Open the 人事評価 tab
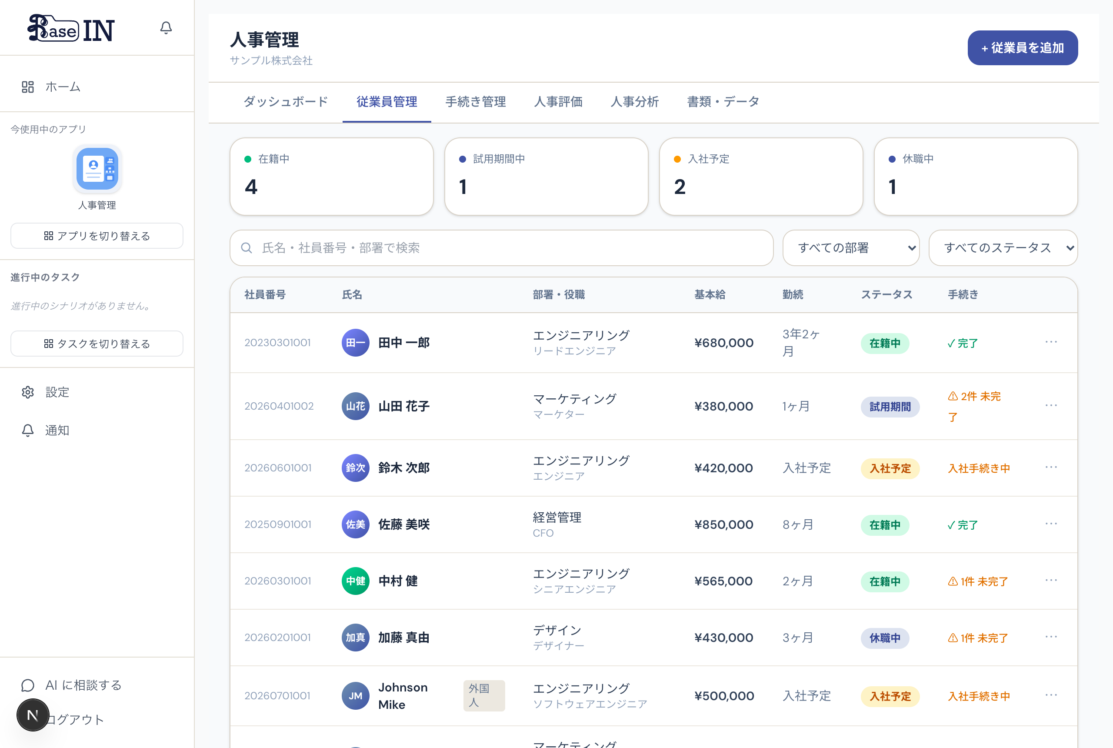Viewport: 1113px width, 748px height. [558, 102]
